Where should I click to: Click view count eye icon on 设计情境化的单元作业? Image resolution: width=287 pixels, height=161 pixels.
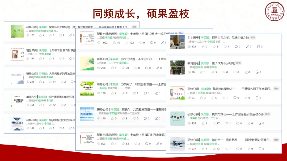point(28,105)
